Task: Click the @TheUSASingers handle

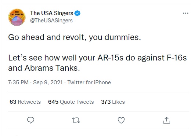Action: pos(51,21)
